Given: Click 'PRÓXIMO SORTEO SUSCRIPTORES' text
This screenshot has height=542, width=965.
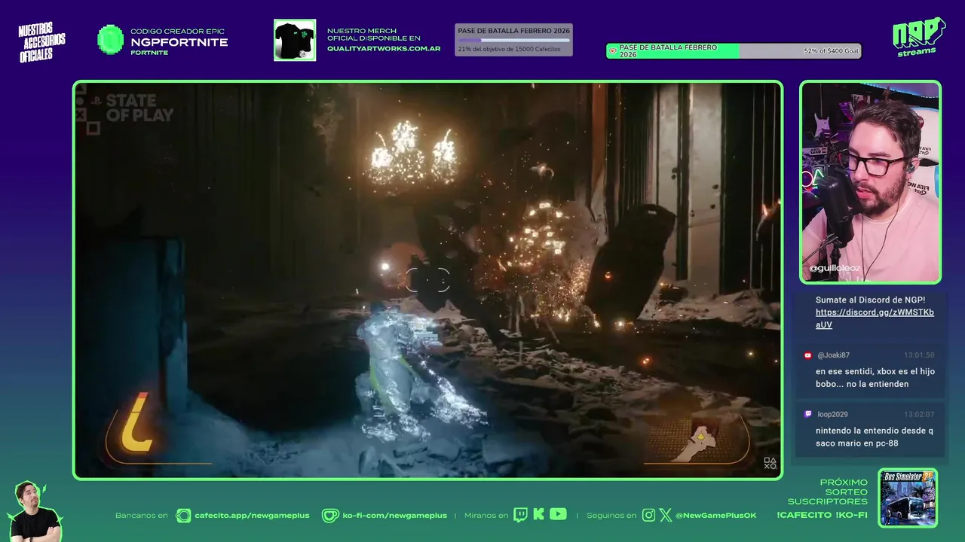Looking at the screenshot, I should tap(828, 492).
